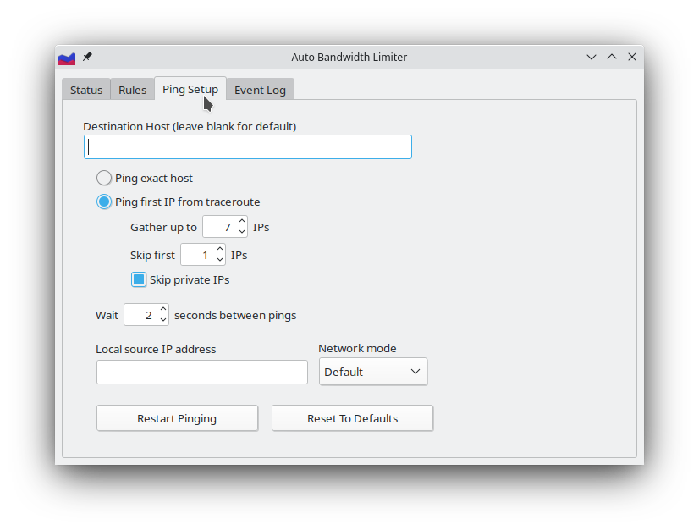This screenshot has height=530, width=699.
Task: Click the Restart Pinging button
Action: click(x=177, y=417)
